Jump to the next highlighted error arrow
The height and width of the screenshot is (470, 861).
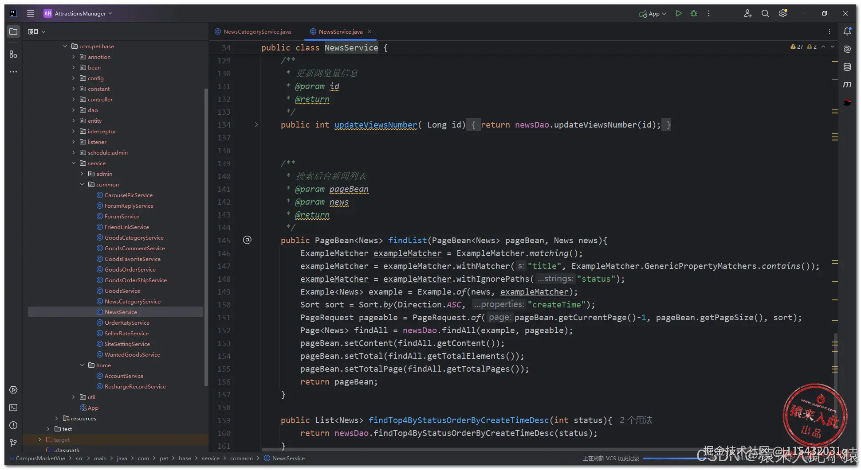833,47
